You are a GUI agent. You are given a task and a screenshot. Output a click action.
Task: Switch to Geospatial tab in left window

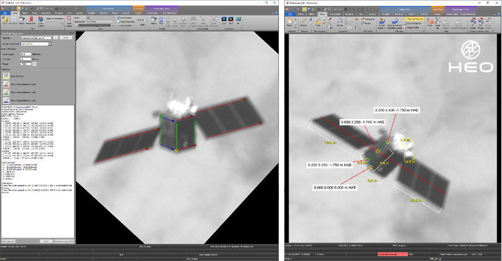[46, 13]
